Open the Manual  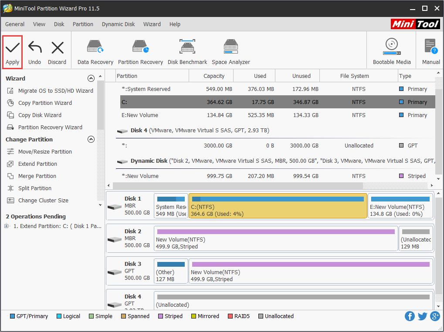click(x=431, y=52)
